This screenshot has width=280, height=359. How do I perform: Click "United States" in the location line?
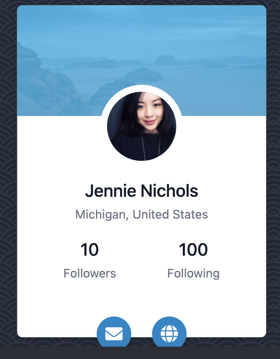tap(170, 214)
